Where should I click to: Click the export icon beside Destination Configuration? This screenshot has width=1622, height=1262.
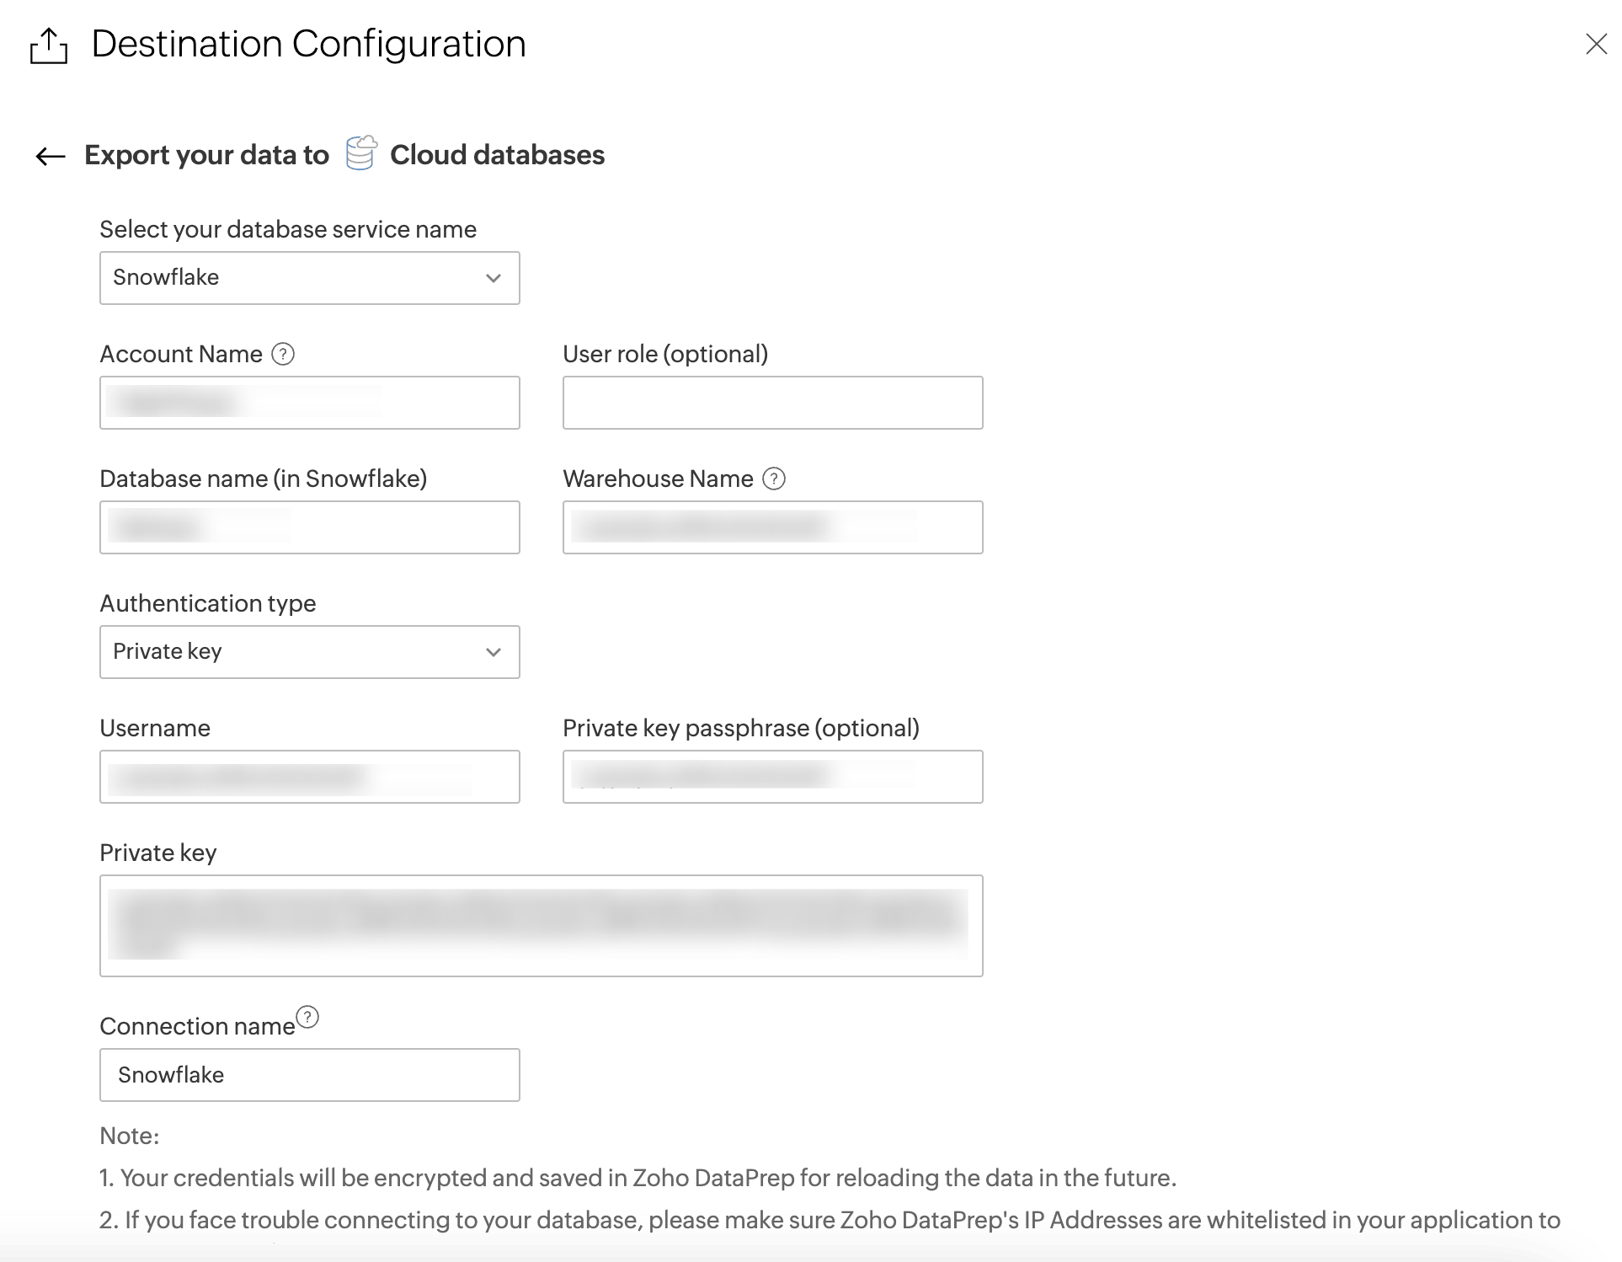tap(49, 45)
